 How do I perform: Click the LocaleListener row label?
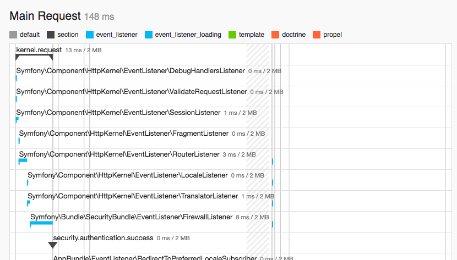tap(128, 175)
